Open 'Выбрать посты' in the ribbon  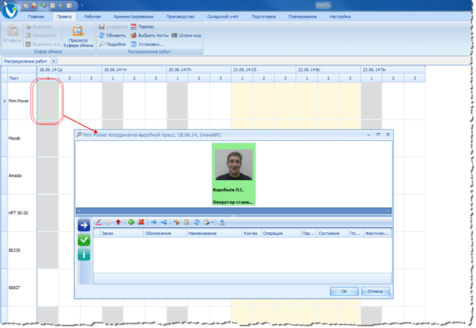[148, 35]
